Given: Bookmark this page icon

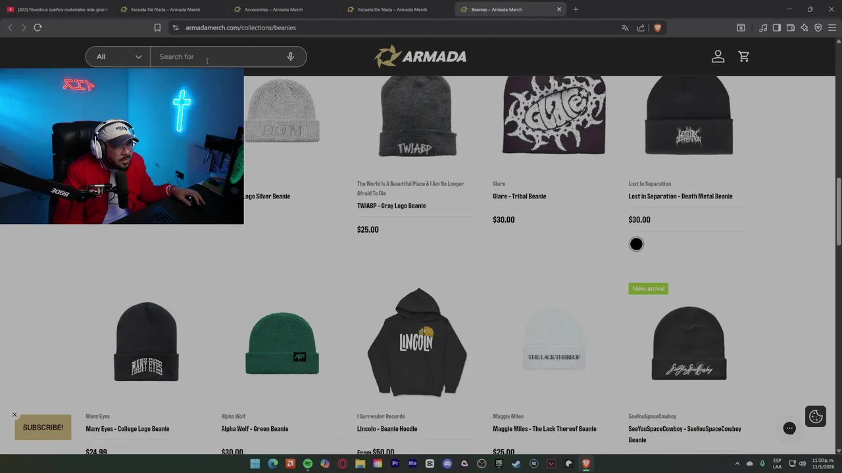Looking at the screenshot, I should coord(157,28).
